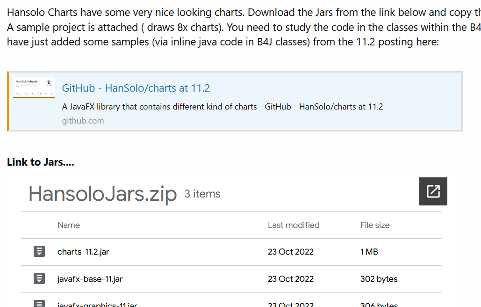The image size is (481, 307).
Task: Click the 302 bytes file size entry
Action: point(379,279)
